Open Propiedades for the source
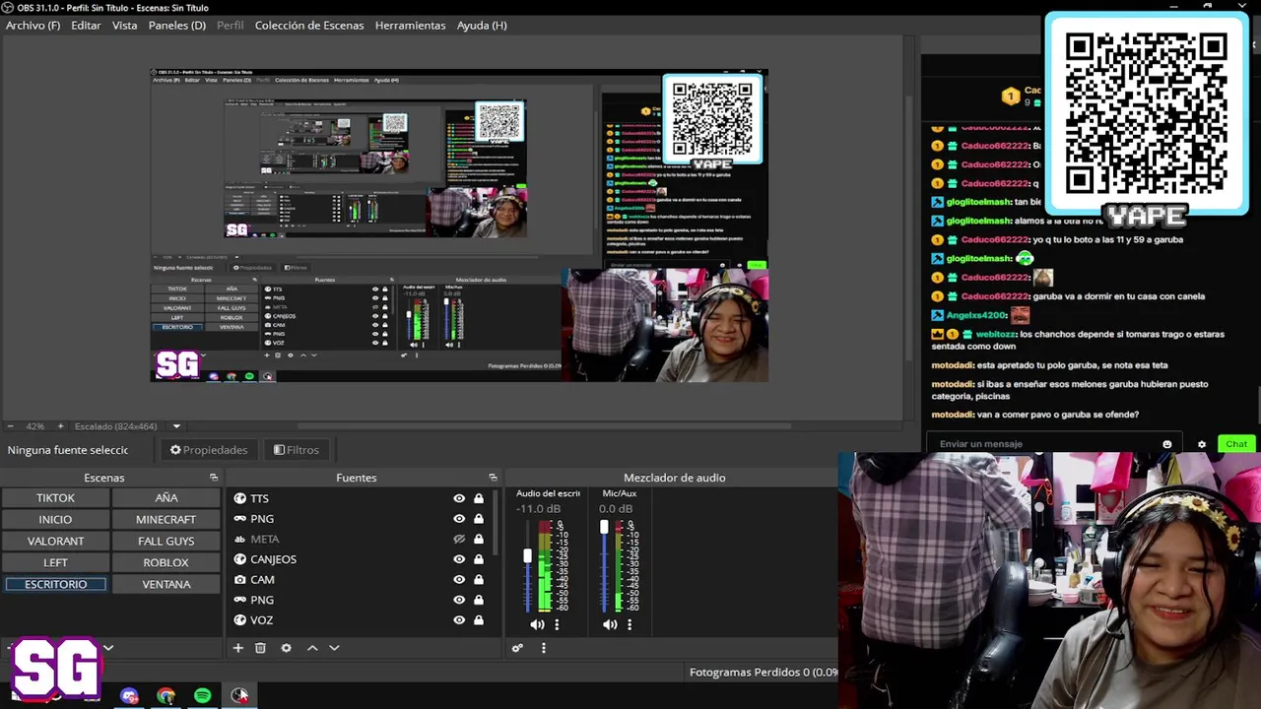 coord(209,450)
